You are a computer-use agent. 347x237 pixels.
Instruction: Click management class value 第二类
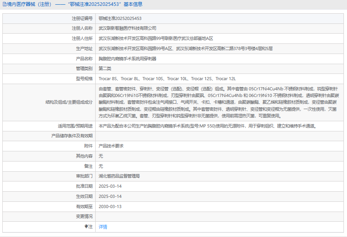pyautogui.click(x=105, y=69)
